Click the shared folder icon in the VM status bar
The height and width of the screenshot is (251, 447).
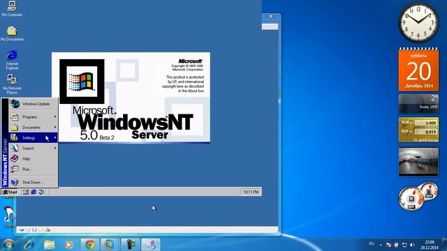coord(41,229)
